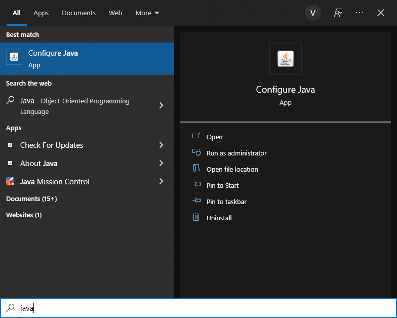Viewport: 397px width, 318px height.
Task: Click the V user account avatar
Action: (313, 13)
